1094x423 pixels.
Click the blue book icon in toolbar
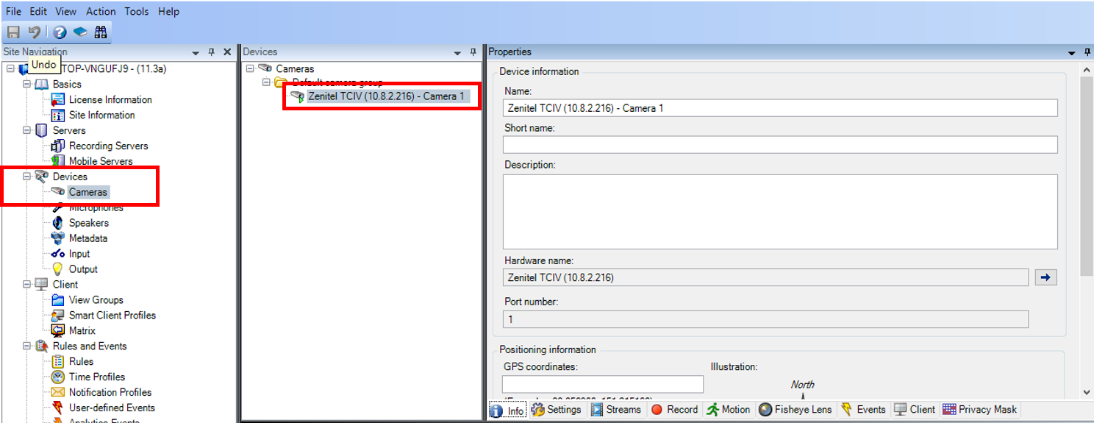pyautogui.click(x=81, y=32)
